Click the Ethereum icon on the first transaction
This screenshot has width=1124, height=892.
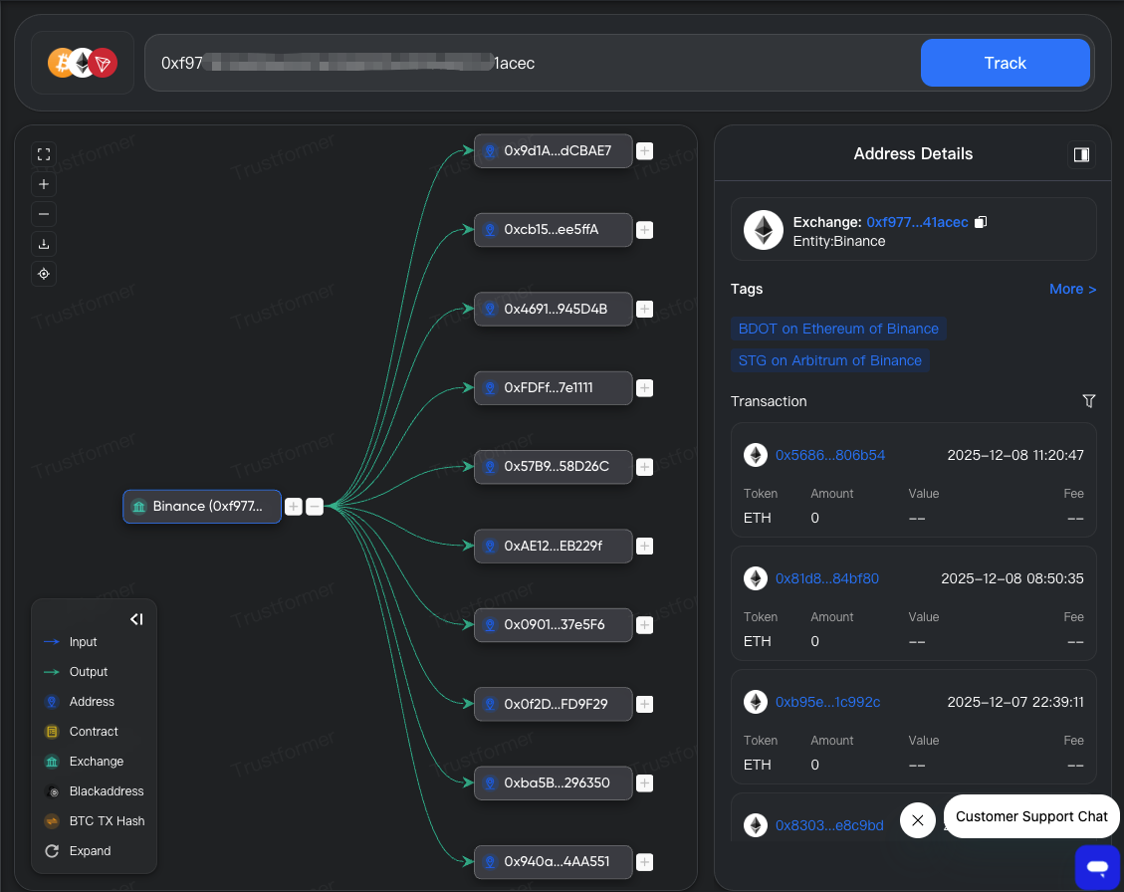[x=755, y=454]
